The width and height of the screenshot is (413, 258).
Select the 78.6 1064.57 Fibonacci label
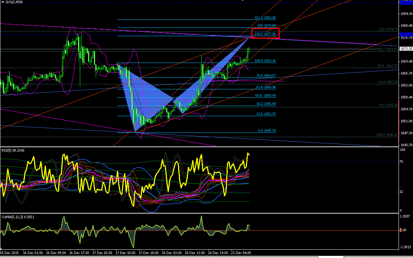[x=266, y=76]
